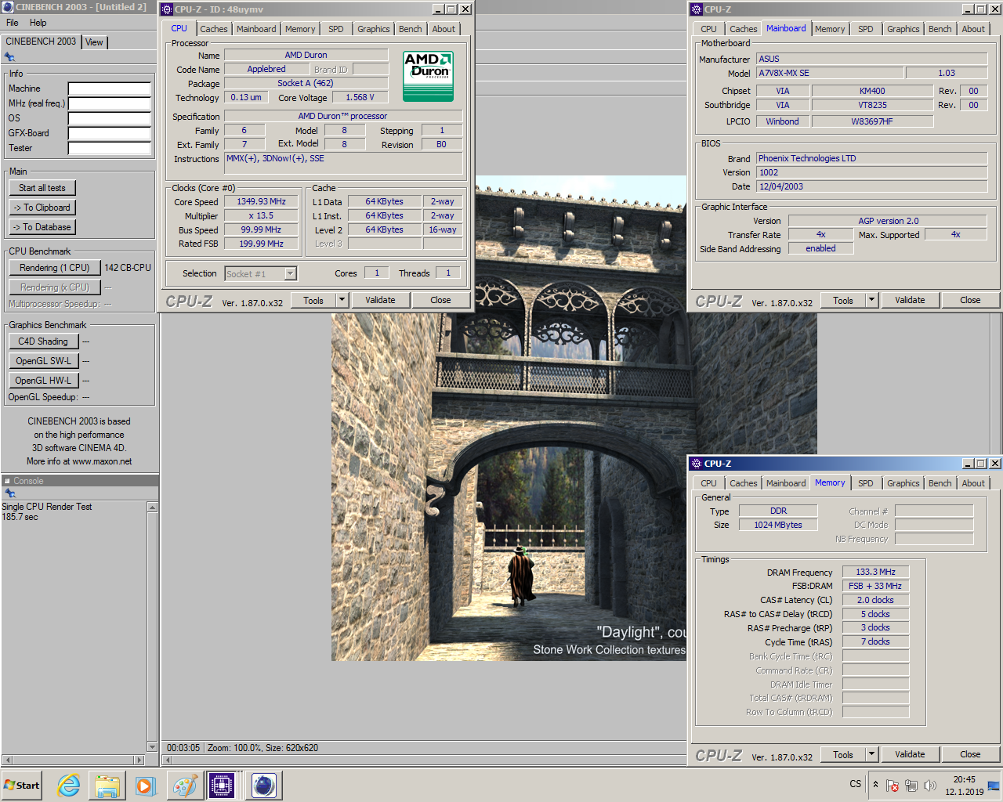Screen dimensions: 1003x802
Task: Open Internet Explorer from the taskbar
Action: point(68,786)
